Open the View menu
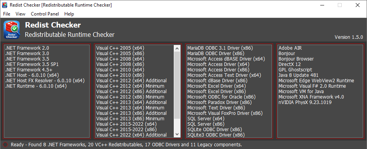Screen dimensions: 367x149 (20, 14)
